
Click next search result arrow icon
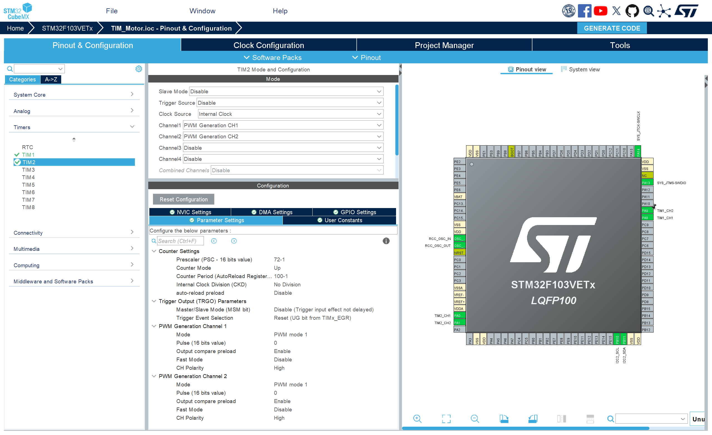(234, 241)
